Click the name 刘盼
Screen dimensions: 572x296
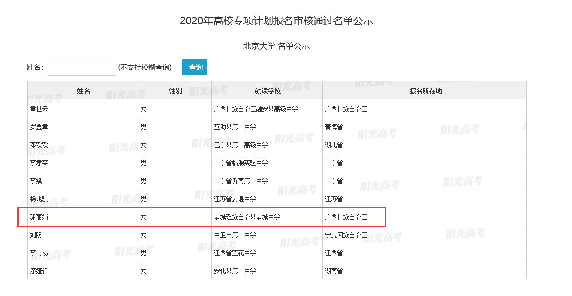pyautogui.click(x=36, y=235)
